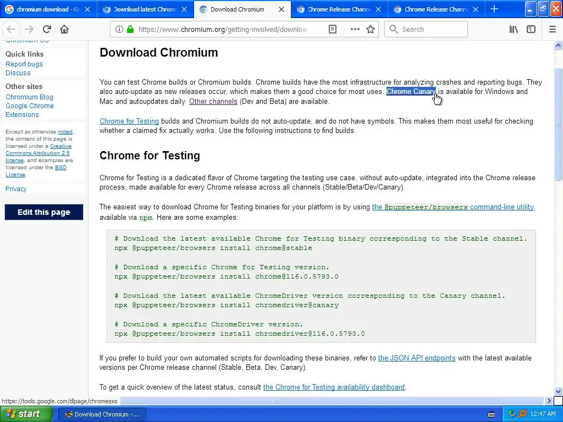
Task: Click horizontal scrollbar right arrow
Action: [548, 401]
